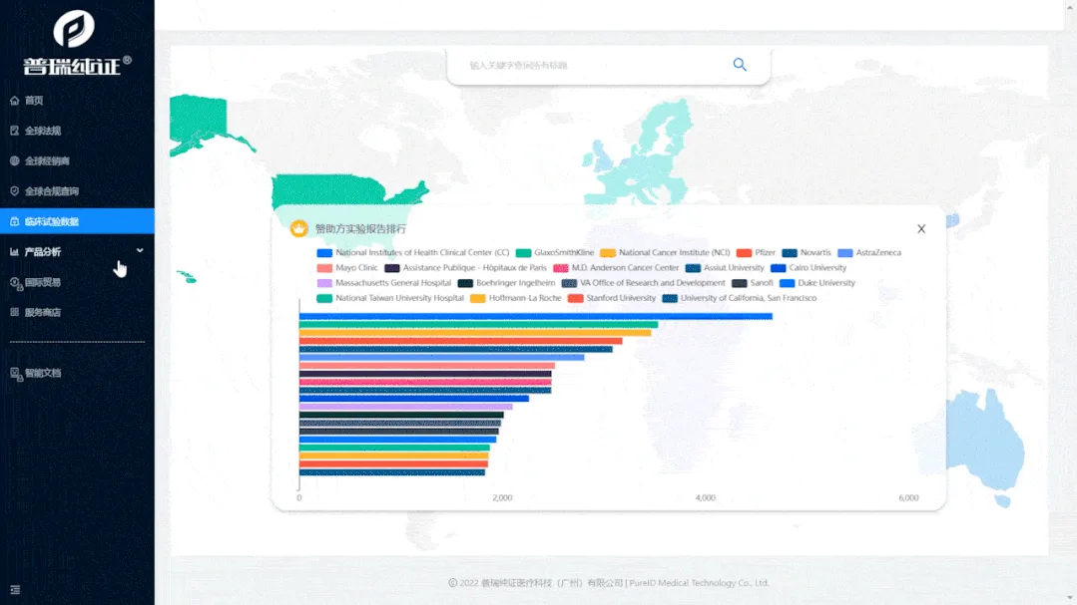
Task: Close the sponsor ranking popup
Action: coord(921,228)
